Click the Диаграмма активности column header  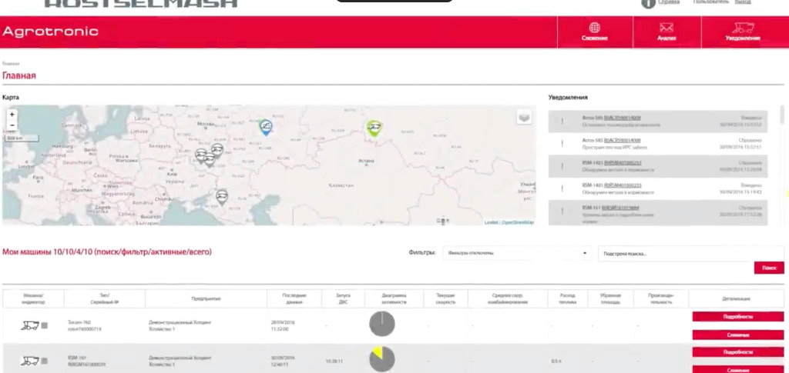[394, 298]
